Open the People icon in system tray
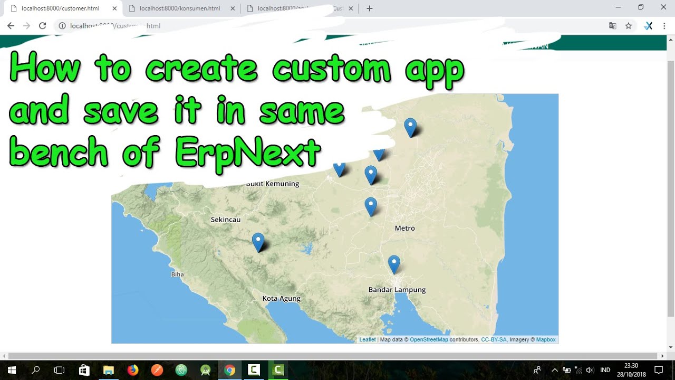 click(537, 370)
